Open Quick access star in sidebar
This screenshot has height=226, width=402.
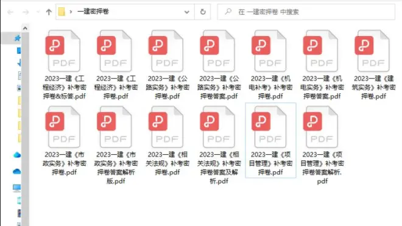17,38
